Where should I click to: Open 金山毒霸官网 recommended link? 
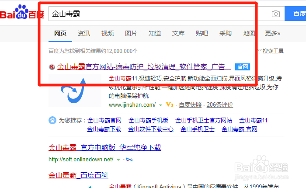click(104, 121)
